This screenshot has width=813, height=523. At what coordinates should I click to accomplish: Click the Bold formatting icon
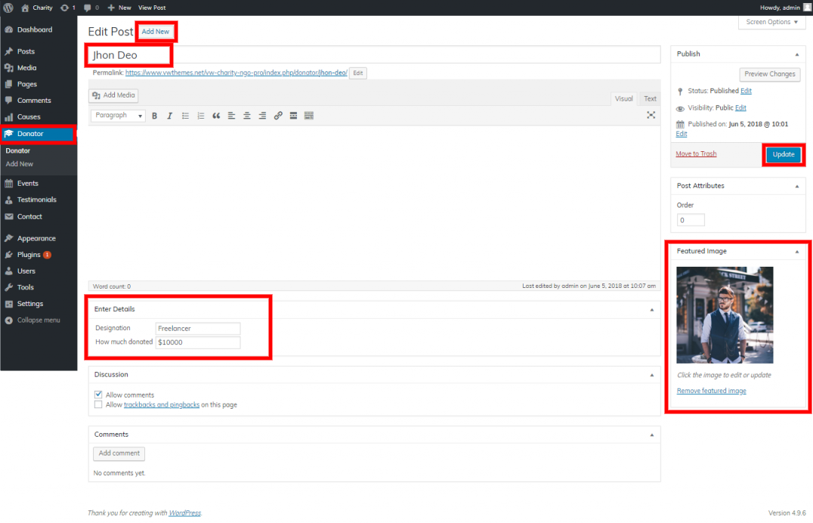155,116
